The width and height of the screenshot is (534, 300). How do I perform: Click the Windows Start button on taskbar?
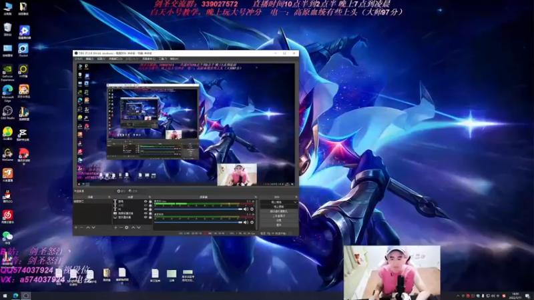(x=5, y=296)
